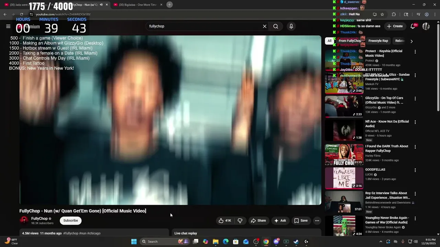The width and height of the screenshot is (440, 247).
Task: Open options for Protect - Keyshia video
Action: click(x=415, y=52)
